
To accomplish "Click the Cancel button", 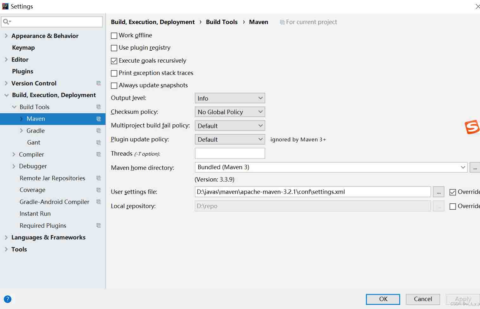I will (x=423, y=299).
